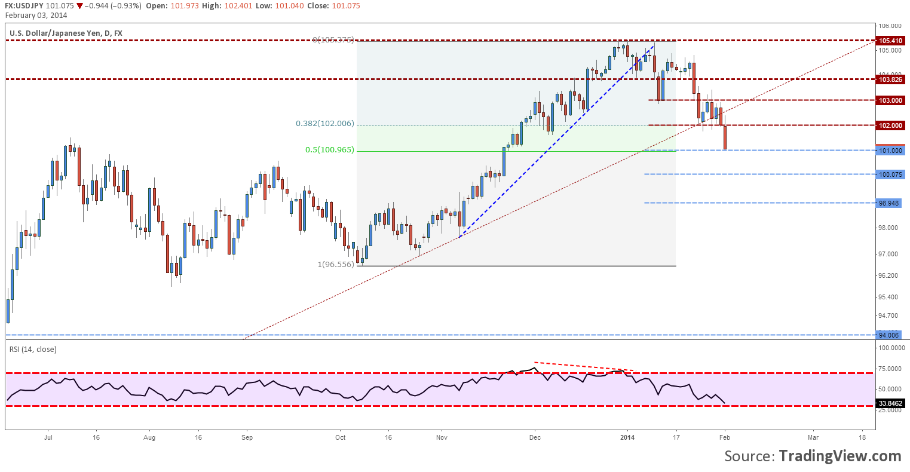Open the RSI (14, close) indicator label
The image size is (910, 472).
(32, 349)
